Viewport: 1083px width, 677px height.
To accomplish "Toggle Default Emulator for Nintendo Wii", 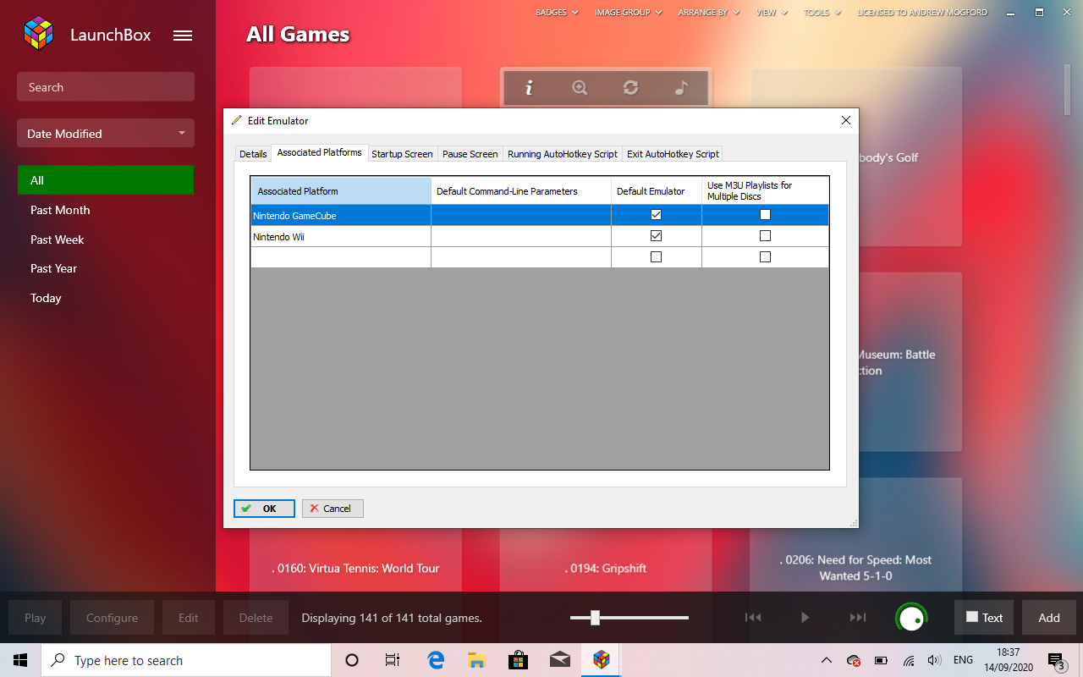I will (656, 236).
